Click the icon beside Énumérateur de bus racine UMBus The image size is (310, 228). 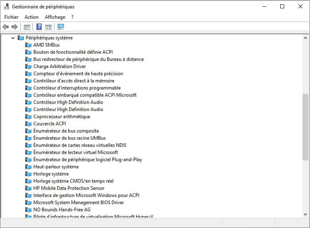click(28, 138)
